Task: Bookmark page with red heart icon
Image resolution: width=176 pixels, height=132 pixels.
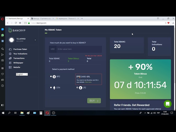Action: [x=168, y=23]
